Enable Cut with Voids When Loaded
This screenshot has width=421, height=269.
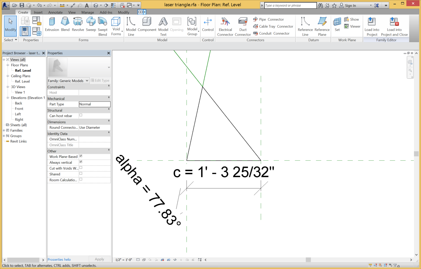(x=81, y=168)
